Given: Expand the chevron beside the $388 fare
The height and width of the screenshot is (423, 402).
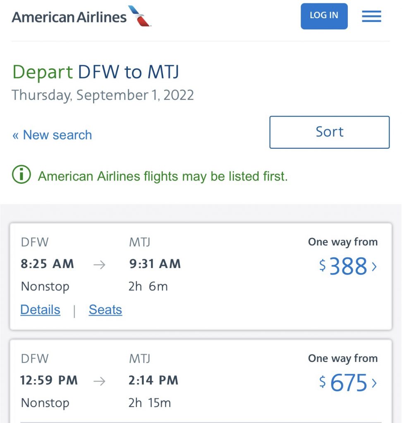Looking at the screenshot, I should pos(375,267).
